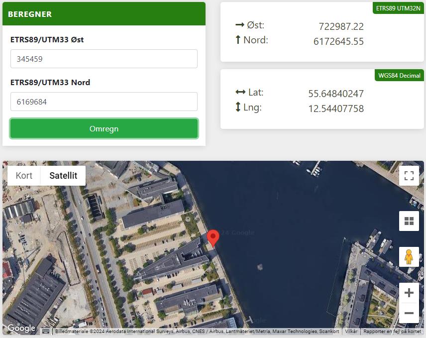
Task: Switch map to Kort view
Action: pos(24,176)
